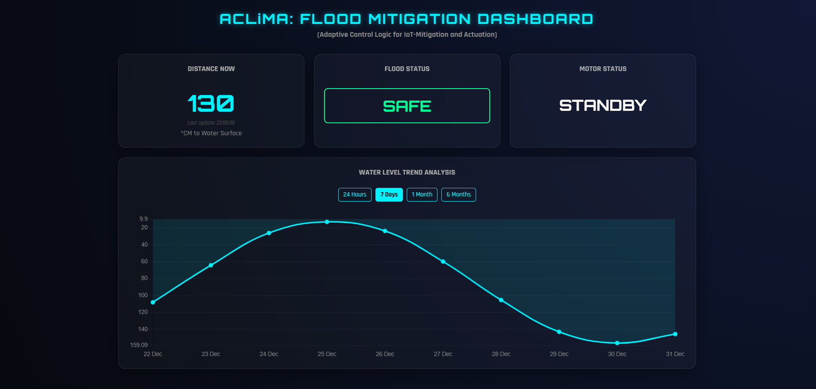Click the 26 Dec chart data point
This screenshot has width=816, height=389.
coord(385,231)
